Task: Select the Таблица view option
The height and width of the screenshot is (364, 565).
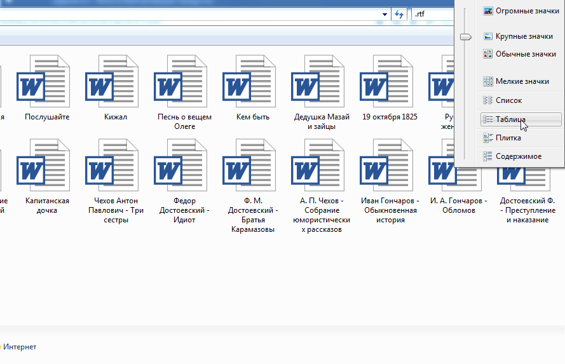Action: [x=521, y=119]
